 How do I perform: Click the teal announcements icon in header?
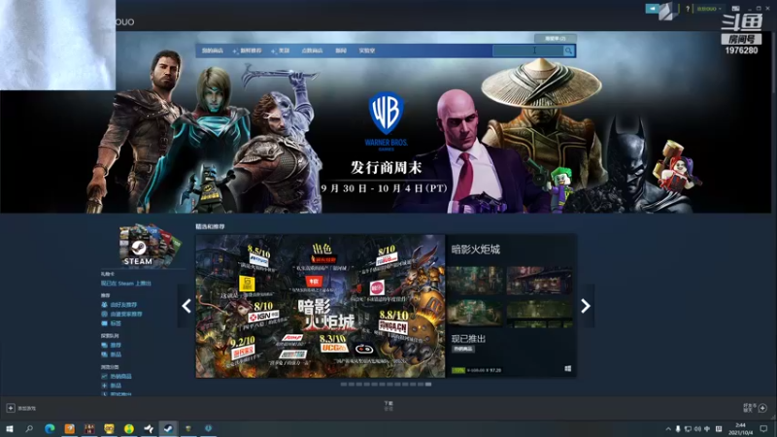tap(652, 9)
